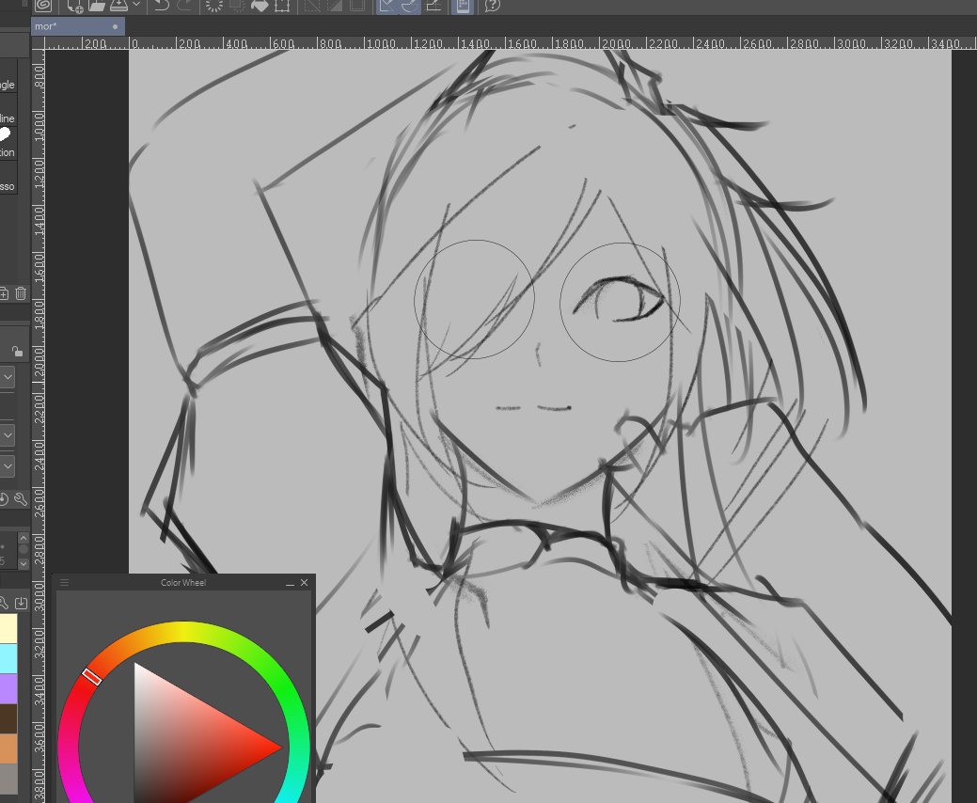
Task: Open Clip Studio Paint support help
Action: coord(492,6)
